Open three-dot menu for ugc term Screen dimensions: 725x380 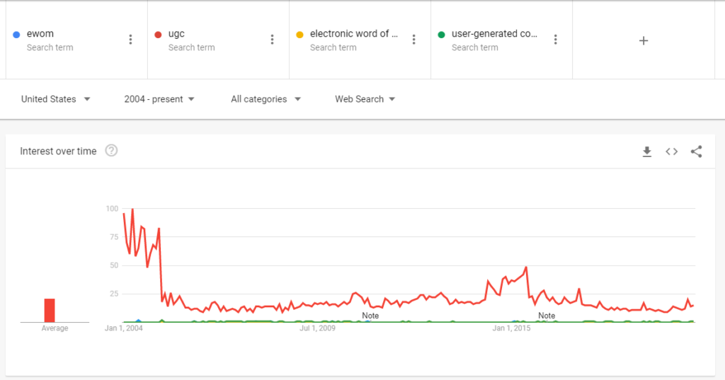(272, 40)
